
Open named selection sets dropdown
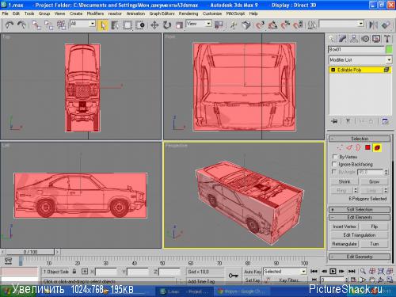(x=341, y=24)
